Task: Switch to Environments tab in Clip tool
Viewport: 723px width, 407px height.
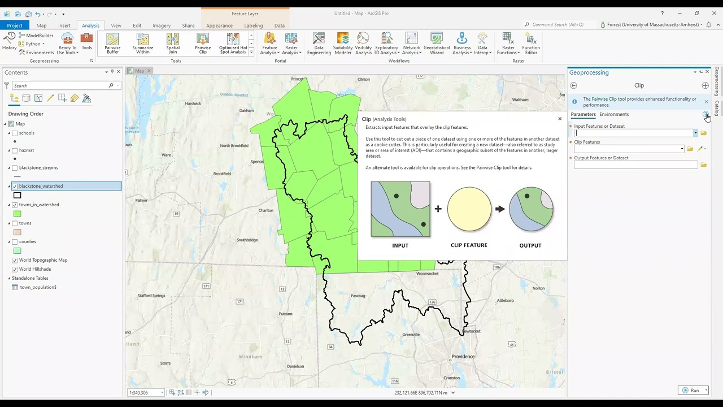Action: pyautogui.click(x=614, y=114)
